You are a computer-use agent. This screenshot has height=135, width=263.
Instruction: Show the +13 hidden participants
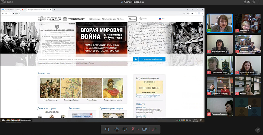click(x=248, y=107)
